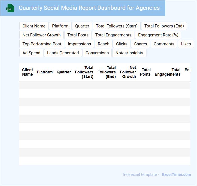Click the Total Engagements column header
197x186 pixels.
click(168, 72)
